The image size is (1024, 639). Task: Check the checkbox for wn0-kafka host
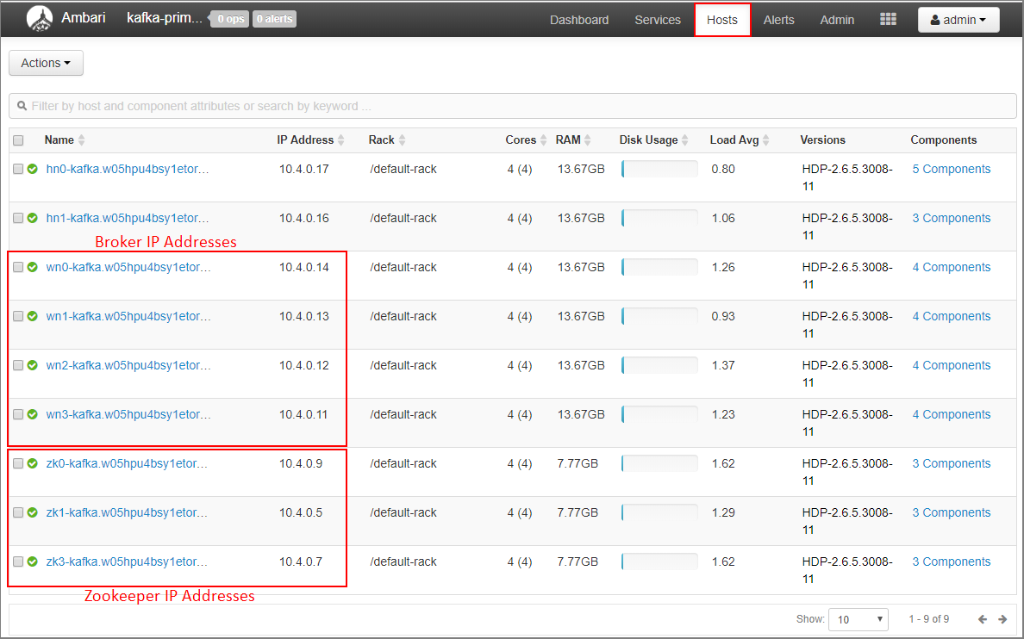(18, 267)
